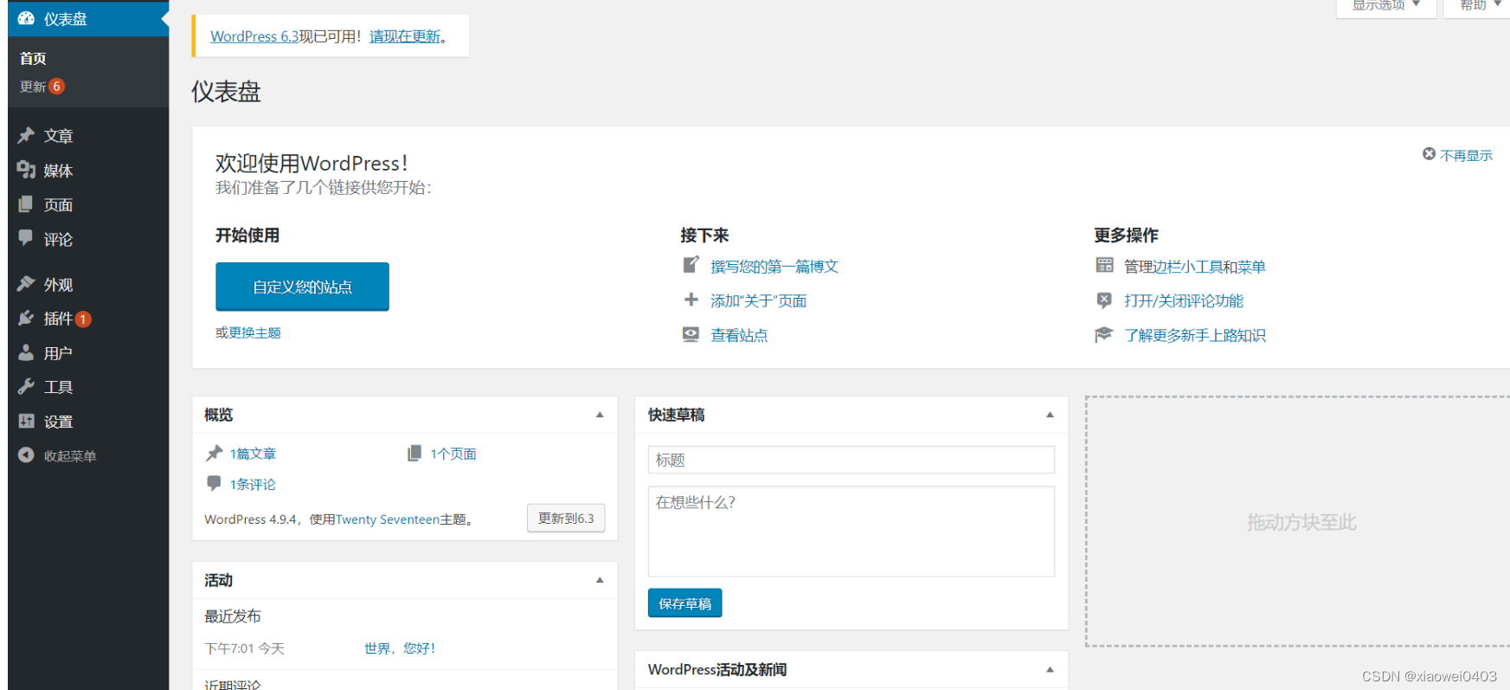Collapse the 概览 widget panel
1510x690 pixels.
click(600, 415)
